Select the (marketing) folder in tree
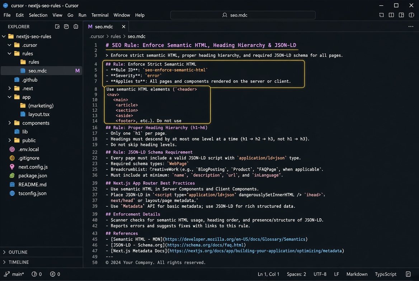419x281 pixels. (41, 105)
